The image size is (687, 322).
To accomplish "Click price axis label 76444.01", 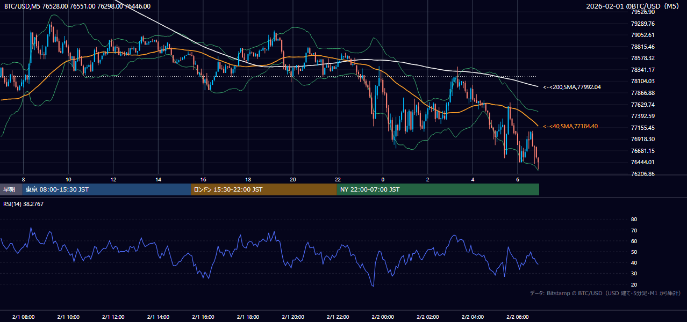I will [642, 162].
